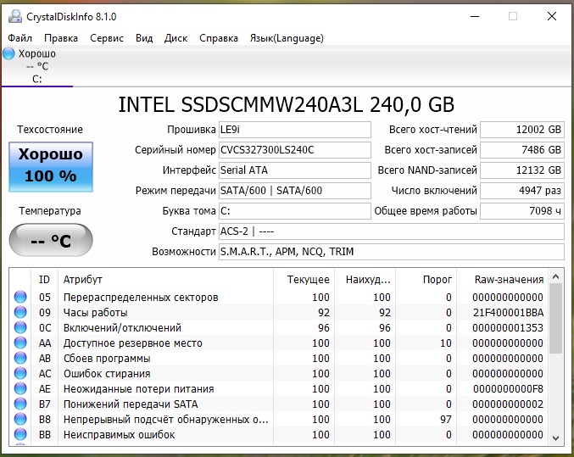This screenshot has width=574, height=457.
Task: Click the Прошивка field LE9i
Action: point(295,130)
